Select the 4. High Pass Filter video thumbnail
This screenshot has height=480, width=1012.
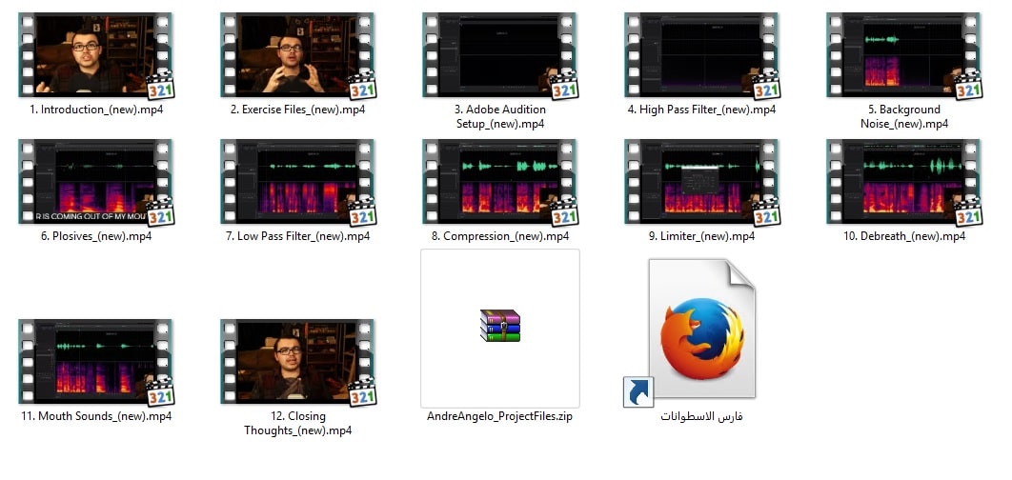coord(701,54)
